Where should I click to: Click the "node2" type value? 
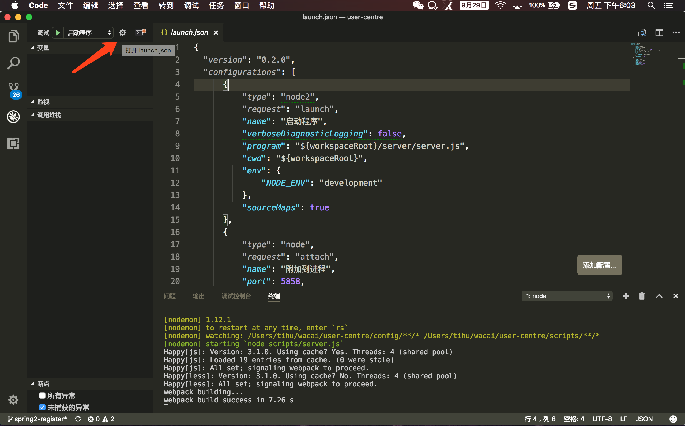(298, 97)
